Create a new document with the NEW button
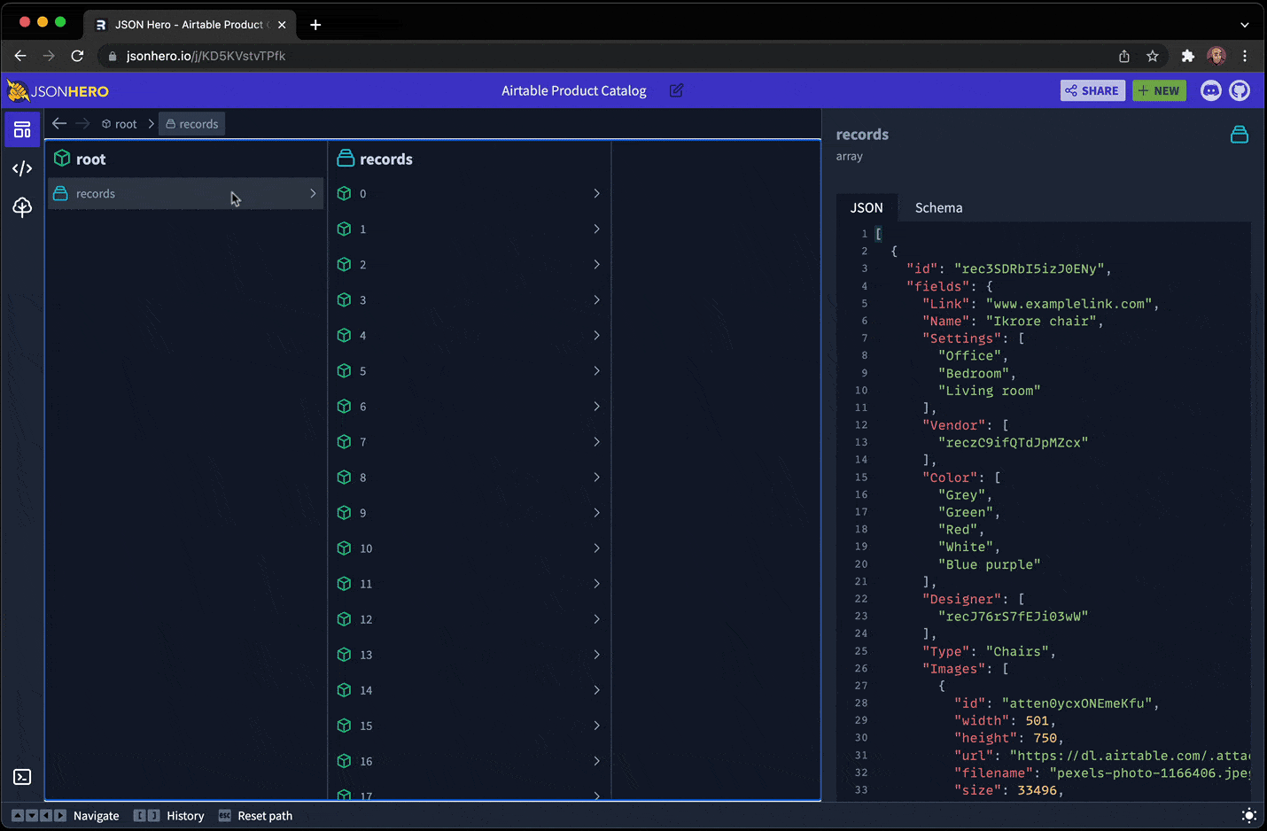 pyautogui.click(x=1159, y=90)
